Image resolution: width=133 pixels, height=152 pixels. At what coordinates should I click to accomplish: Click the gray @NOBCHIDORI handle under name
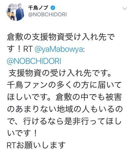point(48,15)
